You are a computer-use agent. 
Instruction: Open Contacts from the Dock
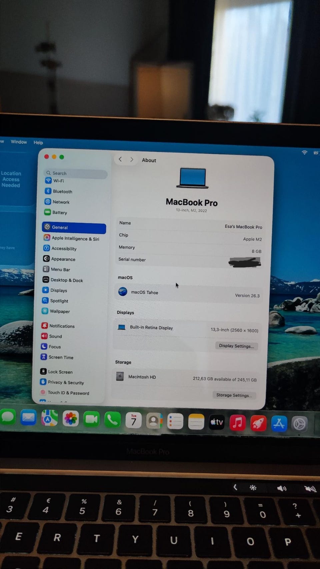tap(154, 421)
